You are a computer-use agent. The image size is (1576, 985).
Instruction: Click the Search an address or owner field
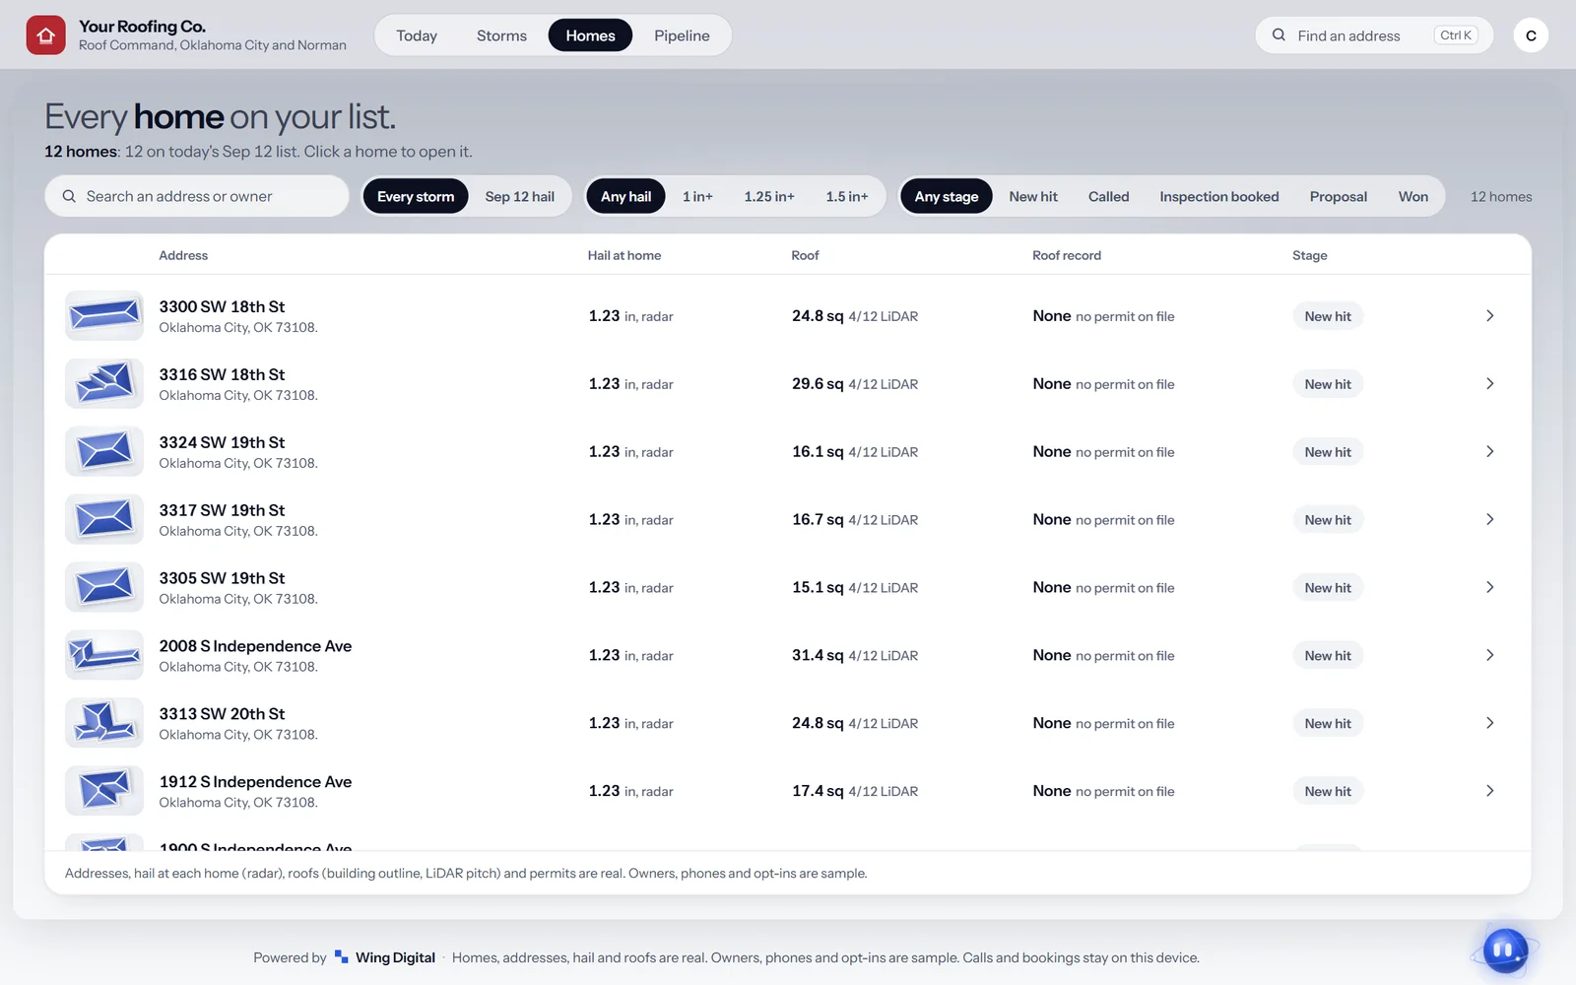197,196
